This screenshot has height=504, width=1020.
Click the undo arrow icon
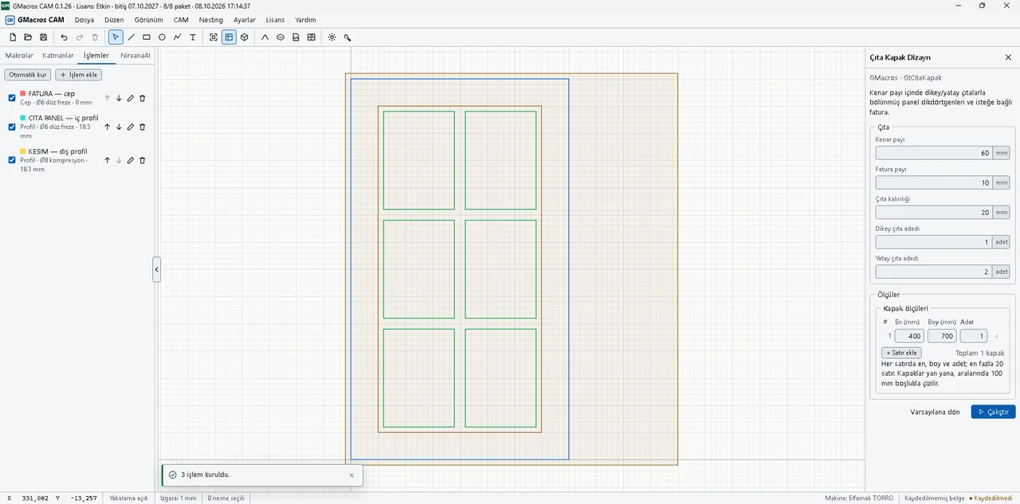[65, 37]
